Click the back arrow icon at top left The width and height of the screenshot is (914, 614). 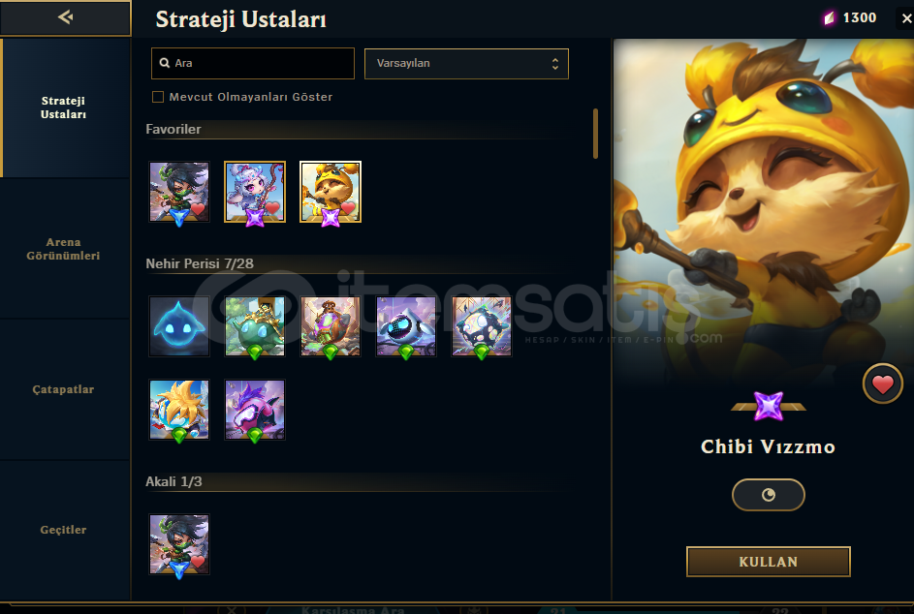point(65,17)
